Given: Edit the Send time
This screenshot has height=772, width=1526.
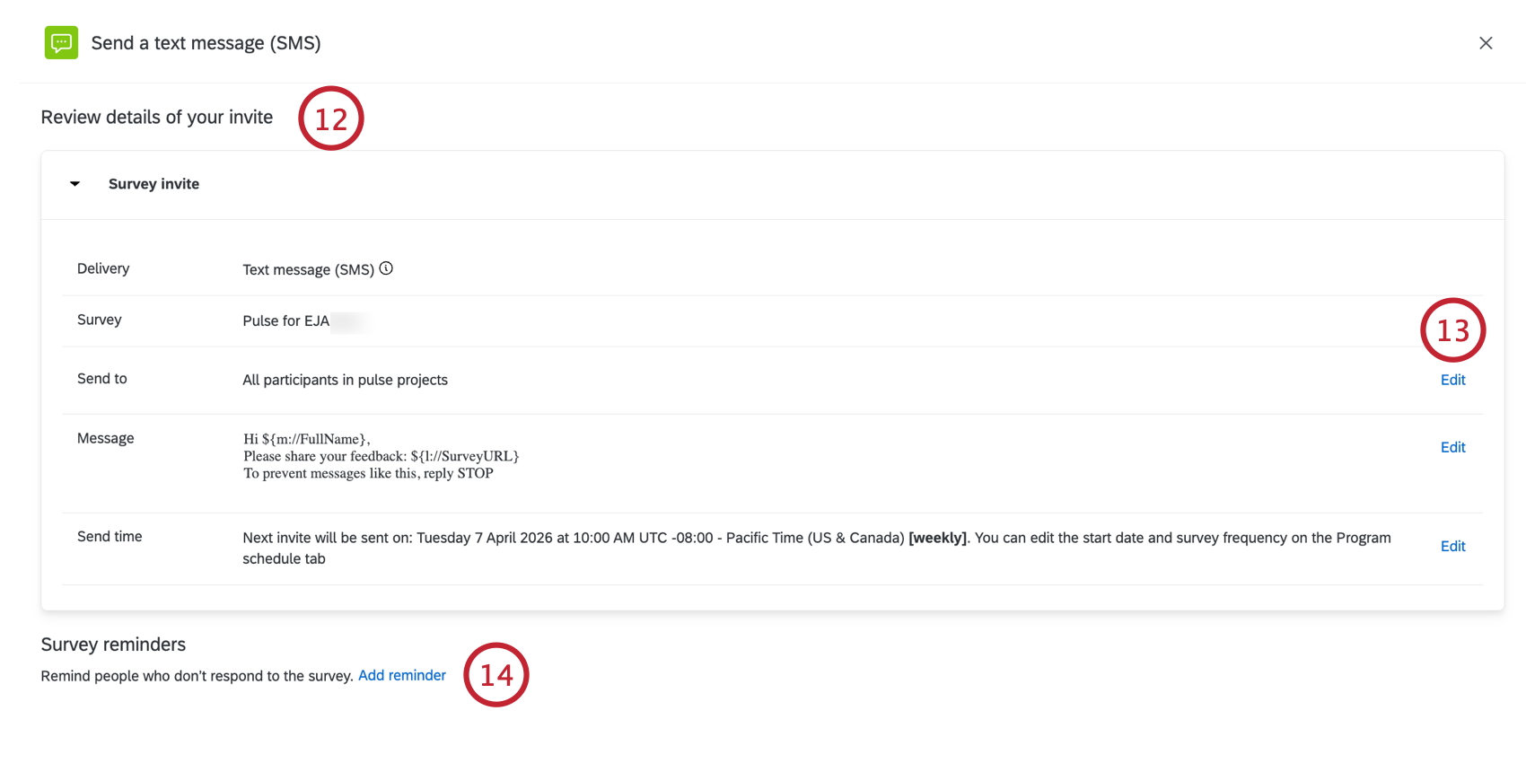Looking at the screenshot, I should 1452,546.
